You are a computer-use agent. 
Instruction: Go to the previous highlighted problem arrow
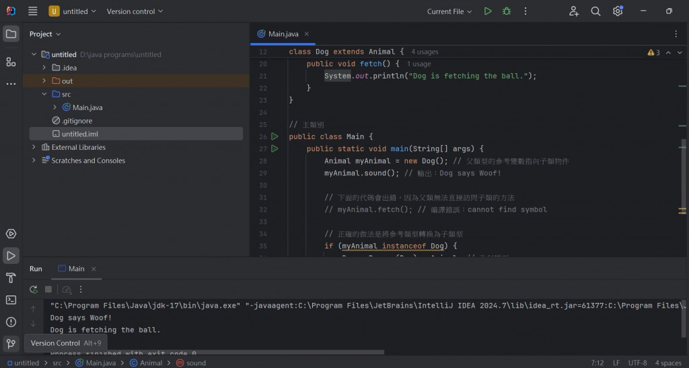pyautogui.click(x=668, y=52)
